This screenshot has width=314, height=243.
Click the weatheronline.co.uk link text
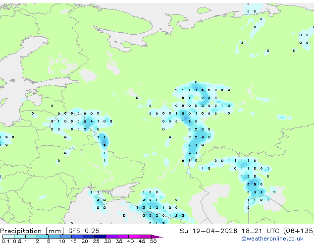tap(272, 239)
